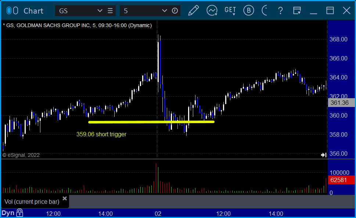Viewport: 356px width, 218px height.
Task: Click the Dyn label in time axis
Action: click(x=8, y=213)
